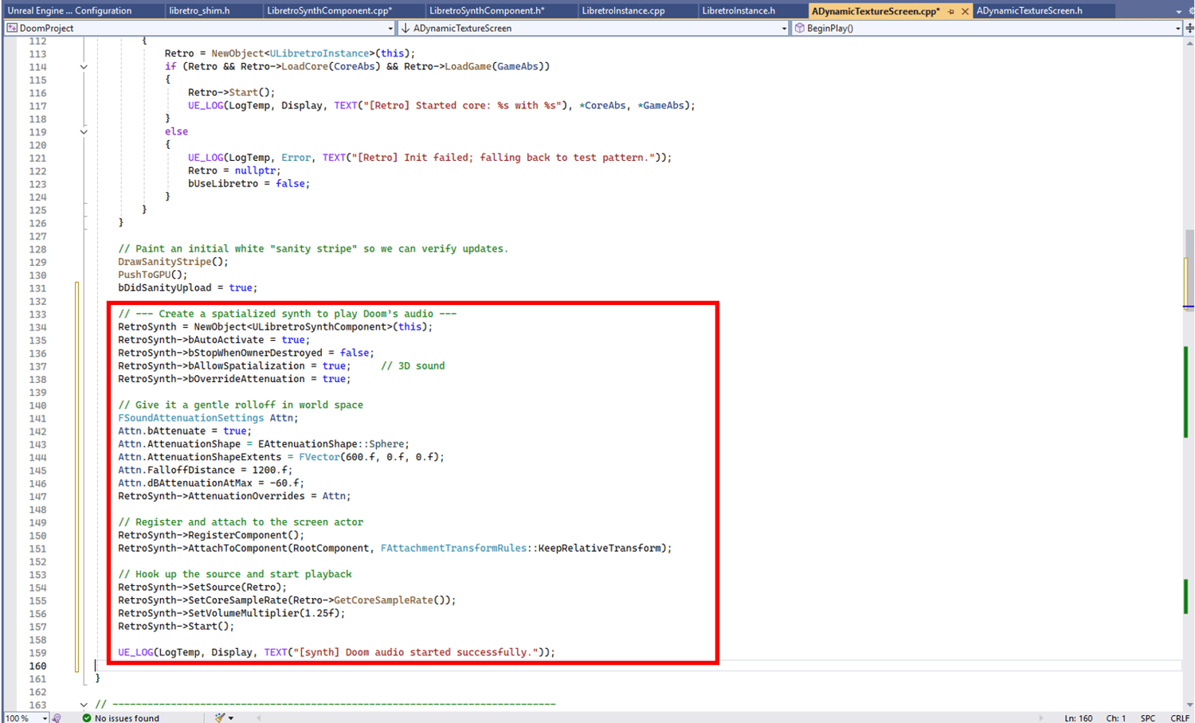Click the Ch: 1 column indicator
The image size is (1195, 723).
click(1116, 717)
